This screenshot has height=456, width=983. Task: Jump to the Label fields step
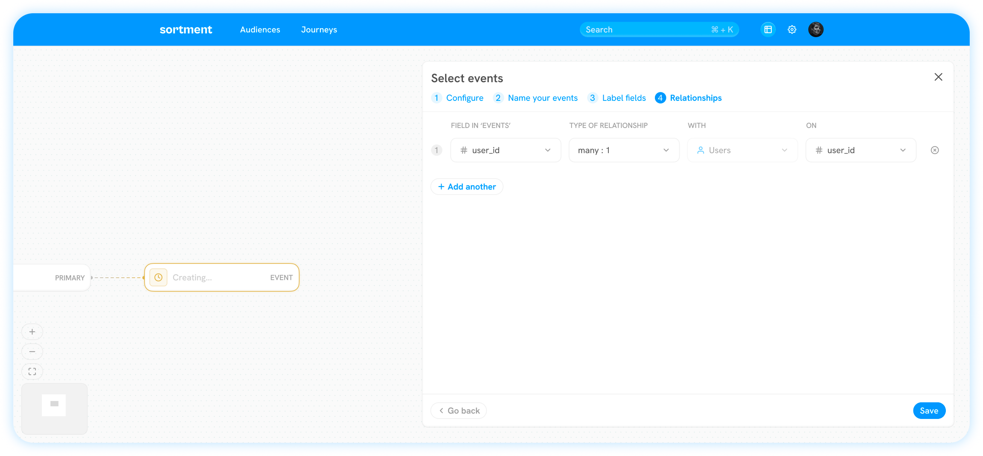(623, 98)
